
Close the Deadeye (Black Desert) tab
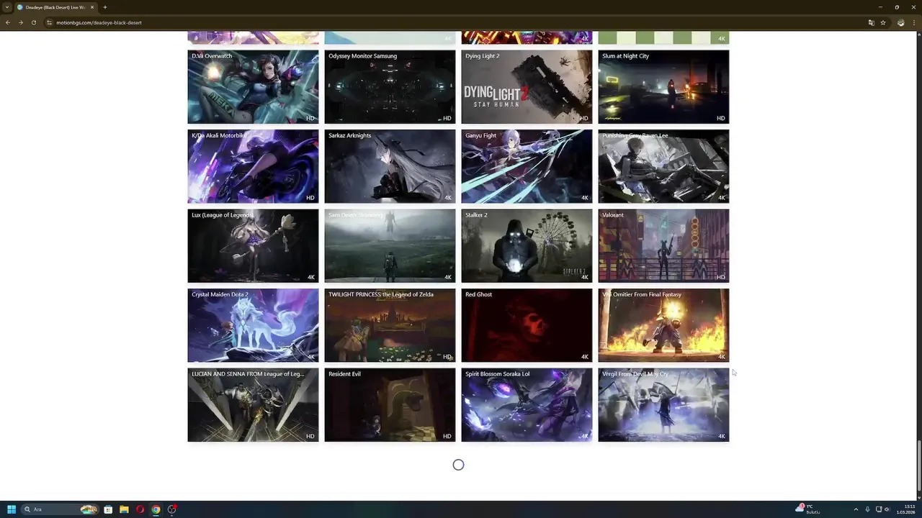point(92,7)
